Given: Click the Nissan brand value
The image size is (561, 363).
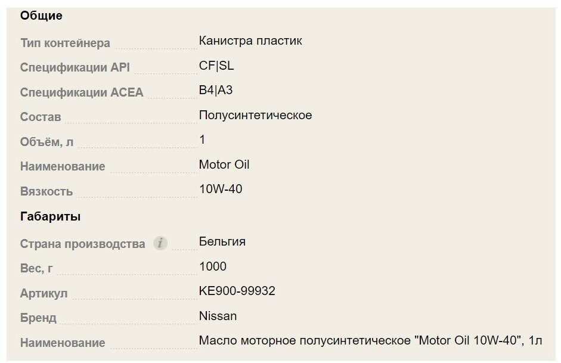Looking at the screenshot, I should [218, 316].
